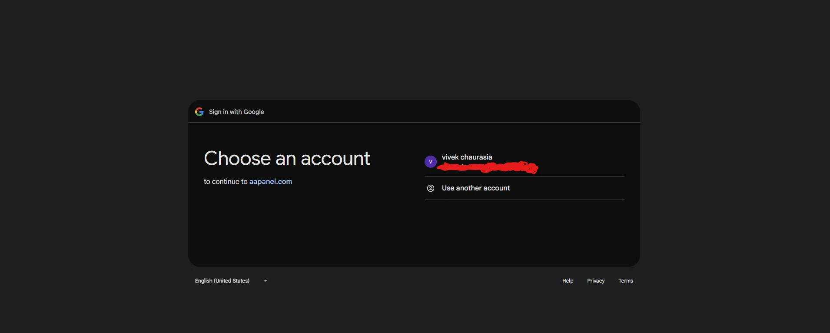Click the "to continue to" text
This screenshot has width=830, height=333.
[x=225, y=182]
